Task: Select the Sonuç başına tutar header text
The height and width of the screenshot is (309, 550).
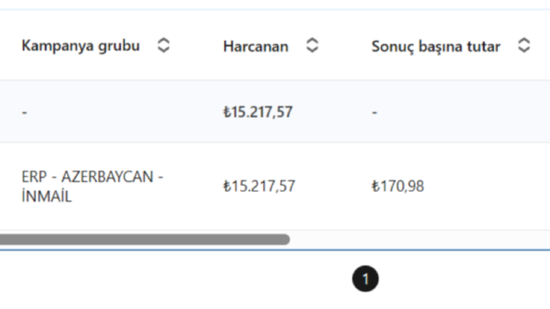Action: [x=436, y=46]
